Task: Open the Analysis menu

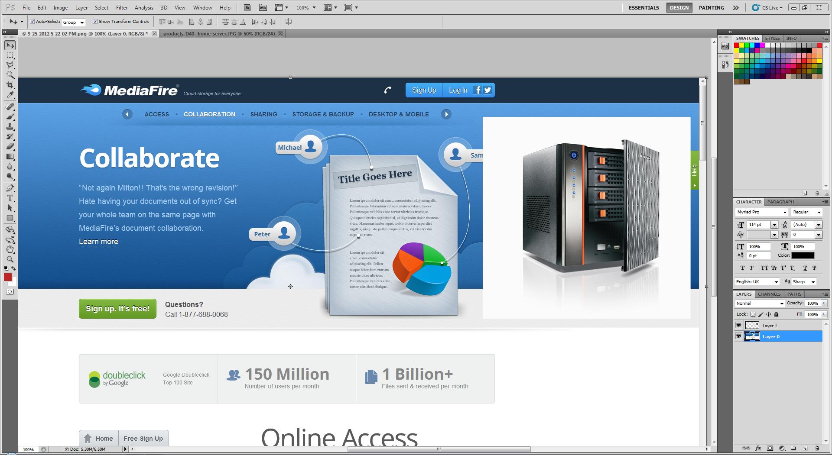Action: [144, 7]
